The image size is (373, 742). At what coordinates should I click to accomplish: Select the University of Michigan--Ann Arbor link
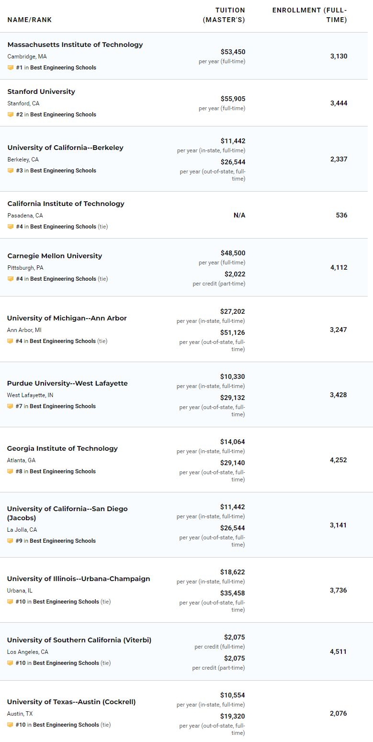coord(67,318)
